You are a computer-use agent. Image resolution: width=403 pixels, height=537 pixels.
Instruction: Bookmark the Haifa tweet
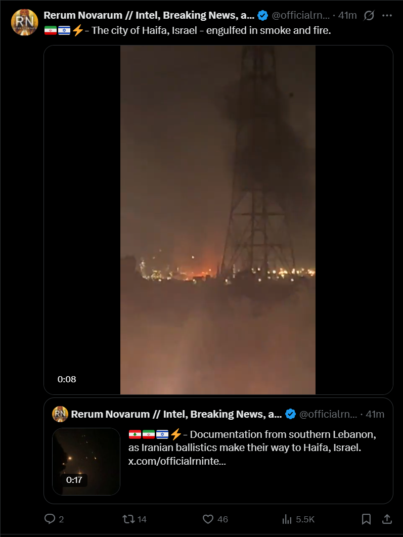[x=366, y=519]
